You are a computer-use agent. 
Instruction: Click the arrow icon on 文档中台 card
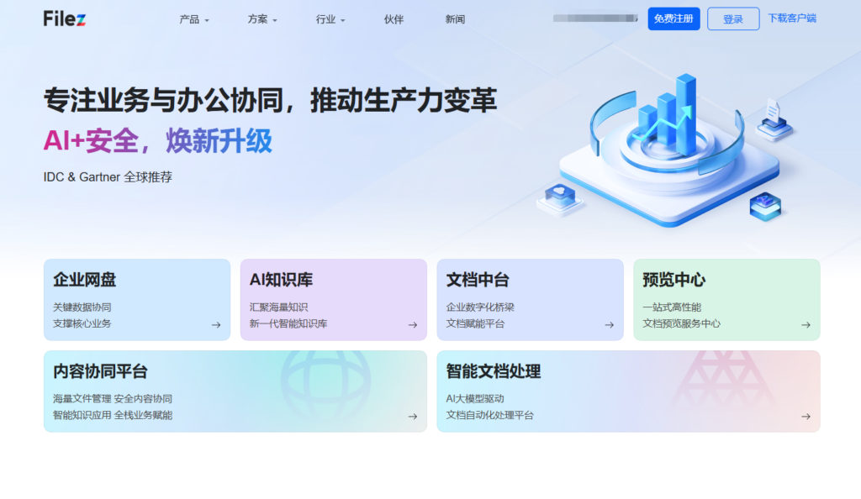pyautogui.click(x=610, y=324)
